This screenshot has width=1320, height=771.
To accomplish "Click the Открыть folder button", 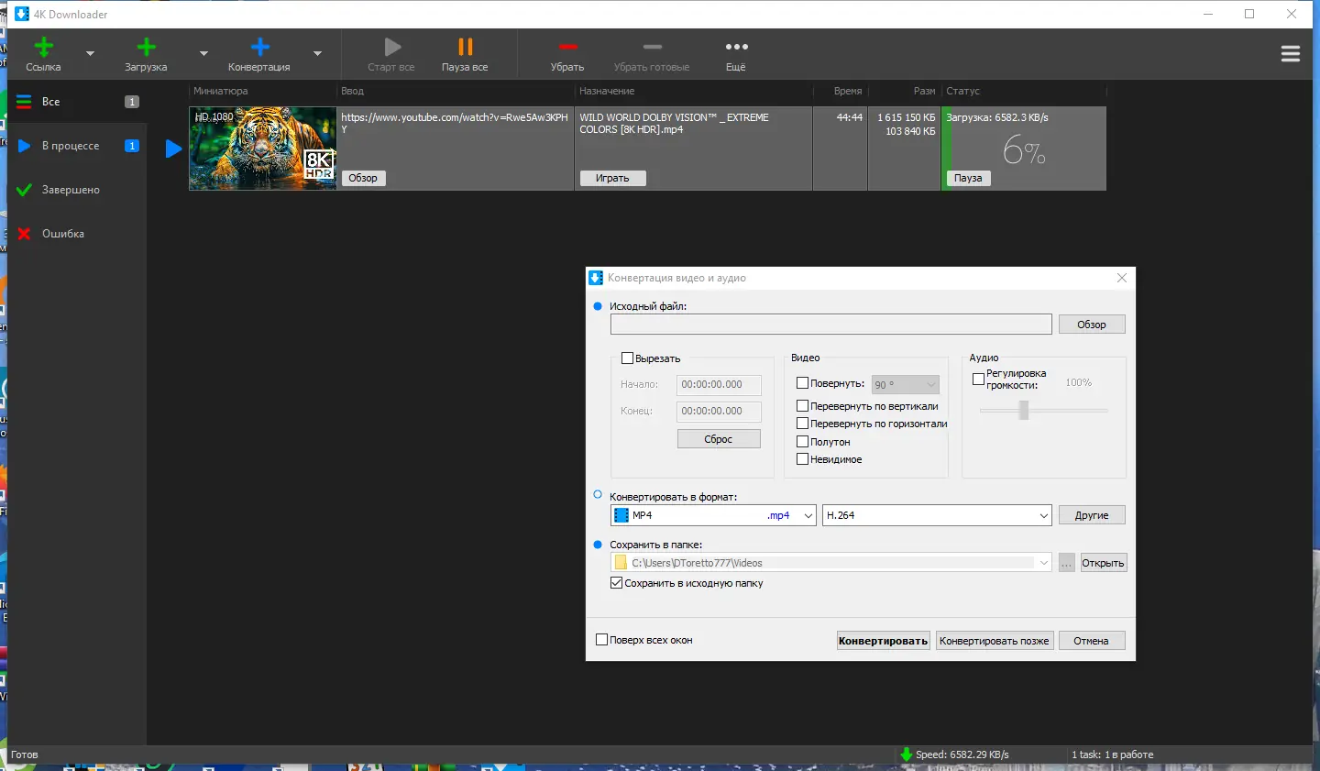I will [x=1103, y=563].
